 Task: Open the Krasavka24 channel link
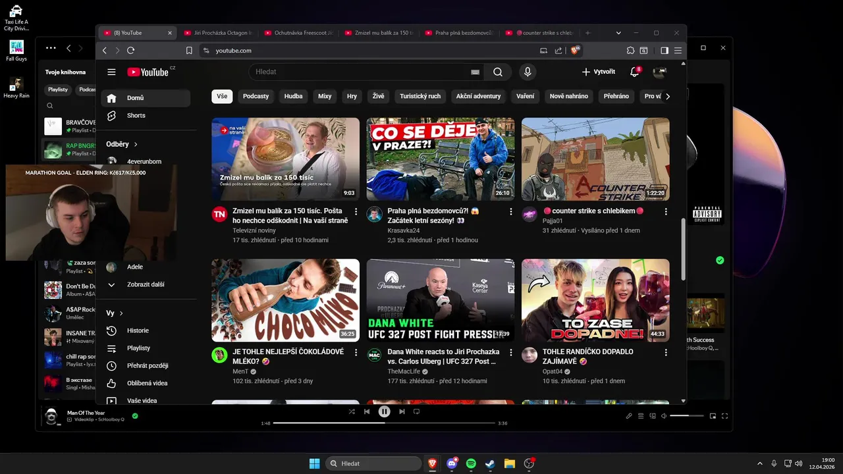click(404, 231)
